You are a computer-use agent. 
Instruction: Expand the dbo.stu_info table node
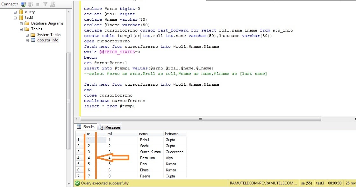tap(27, 40)
